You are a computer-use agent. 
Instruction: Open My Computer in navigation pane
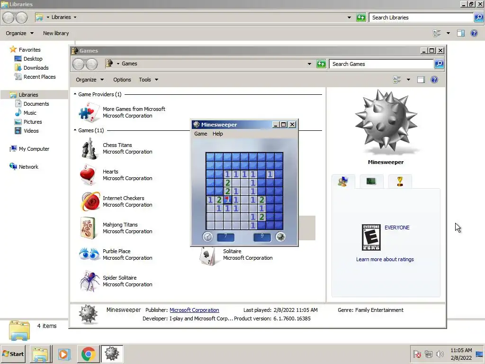29,148
